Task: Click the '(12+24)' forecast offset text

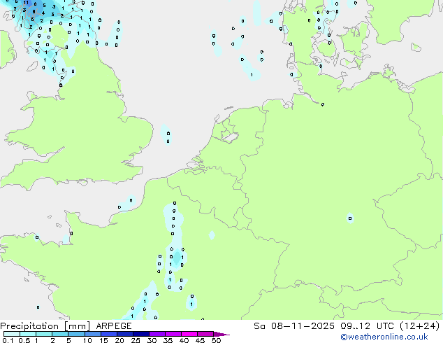Action: pyautogui.click(x=420, y=326)
